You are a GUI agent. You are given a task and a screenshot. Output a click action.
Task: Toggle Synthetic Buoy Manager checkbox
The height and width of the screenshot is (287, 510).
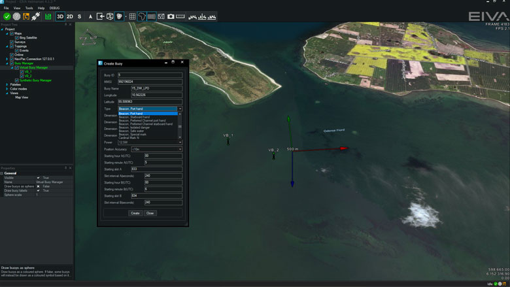click(17, 80)
